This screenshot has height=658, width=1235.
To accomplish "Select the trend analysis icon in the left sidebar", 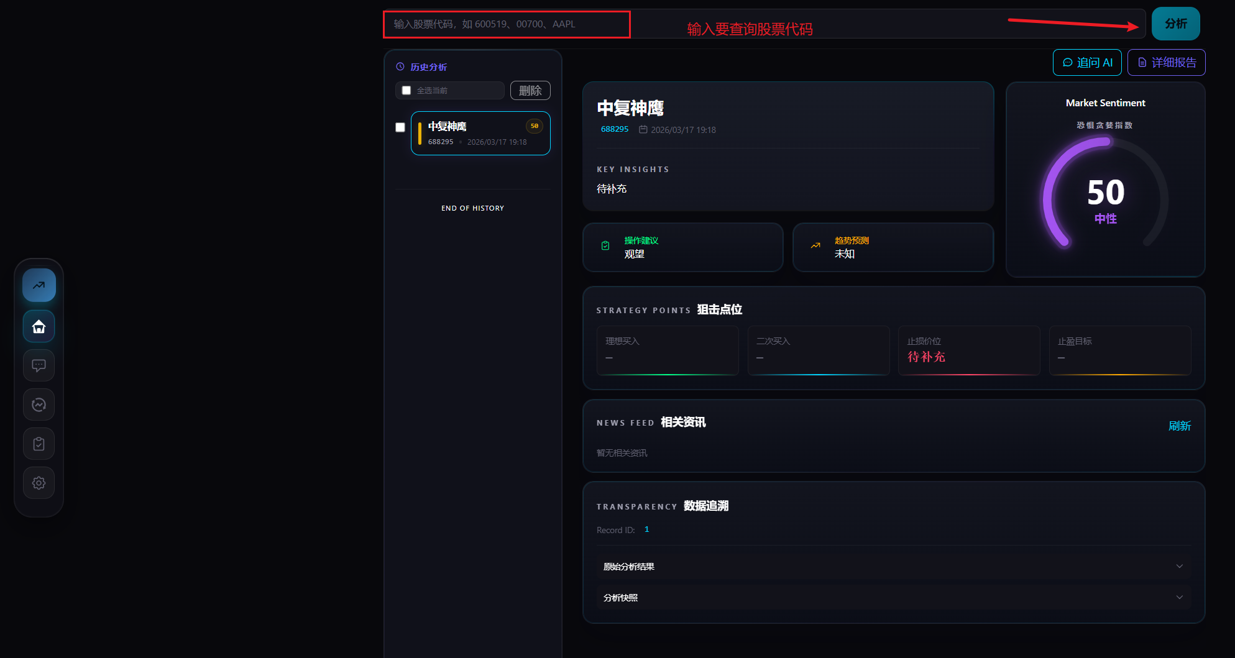I will (39, 285).
